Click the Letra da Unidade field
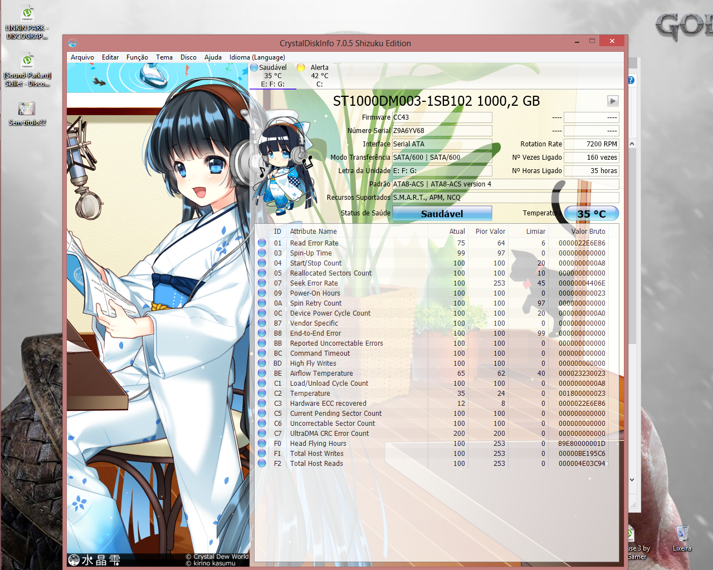 (442, 171)
